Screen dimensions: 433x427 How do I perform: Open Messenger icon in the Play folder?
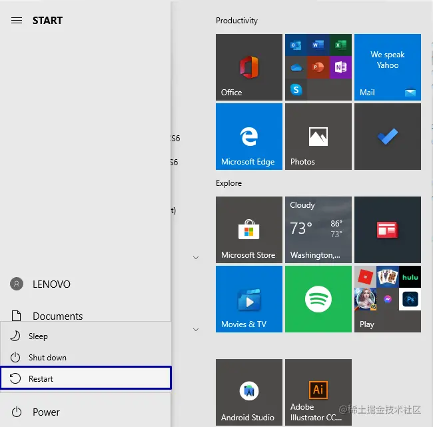(388, 299)
